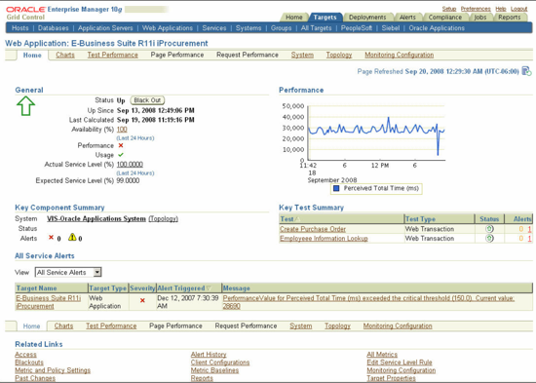Click the green Up status arrow

[25, 105]
